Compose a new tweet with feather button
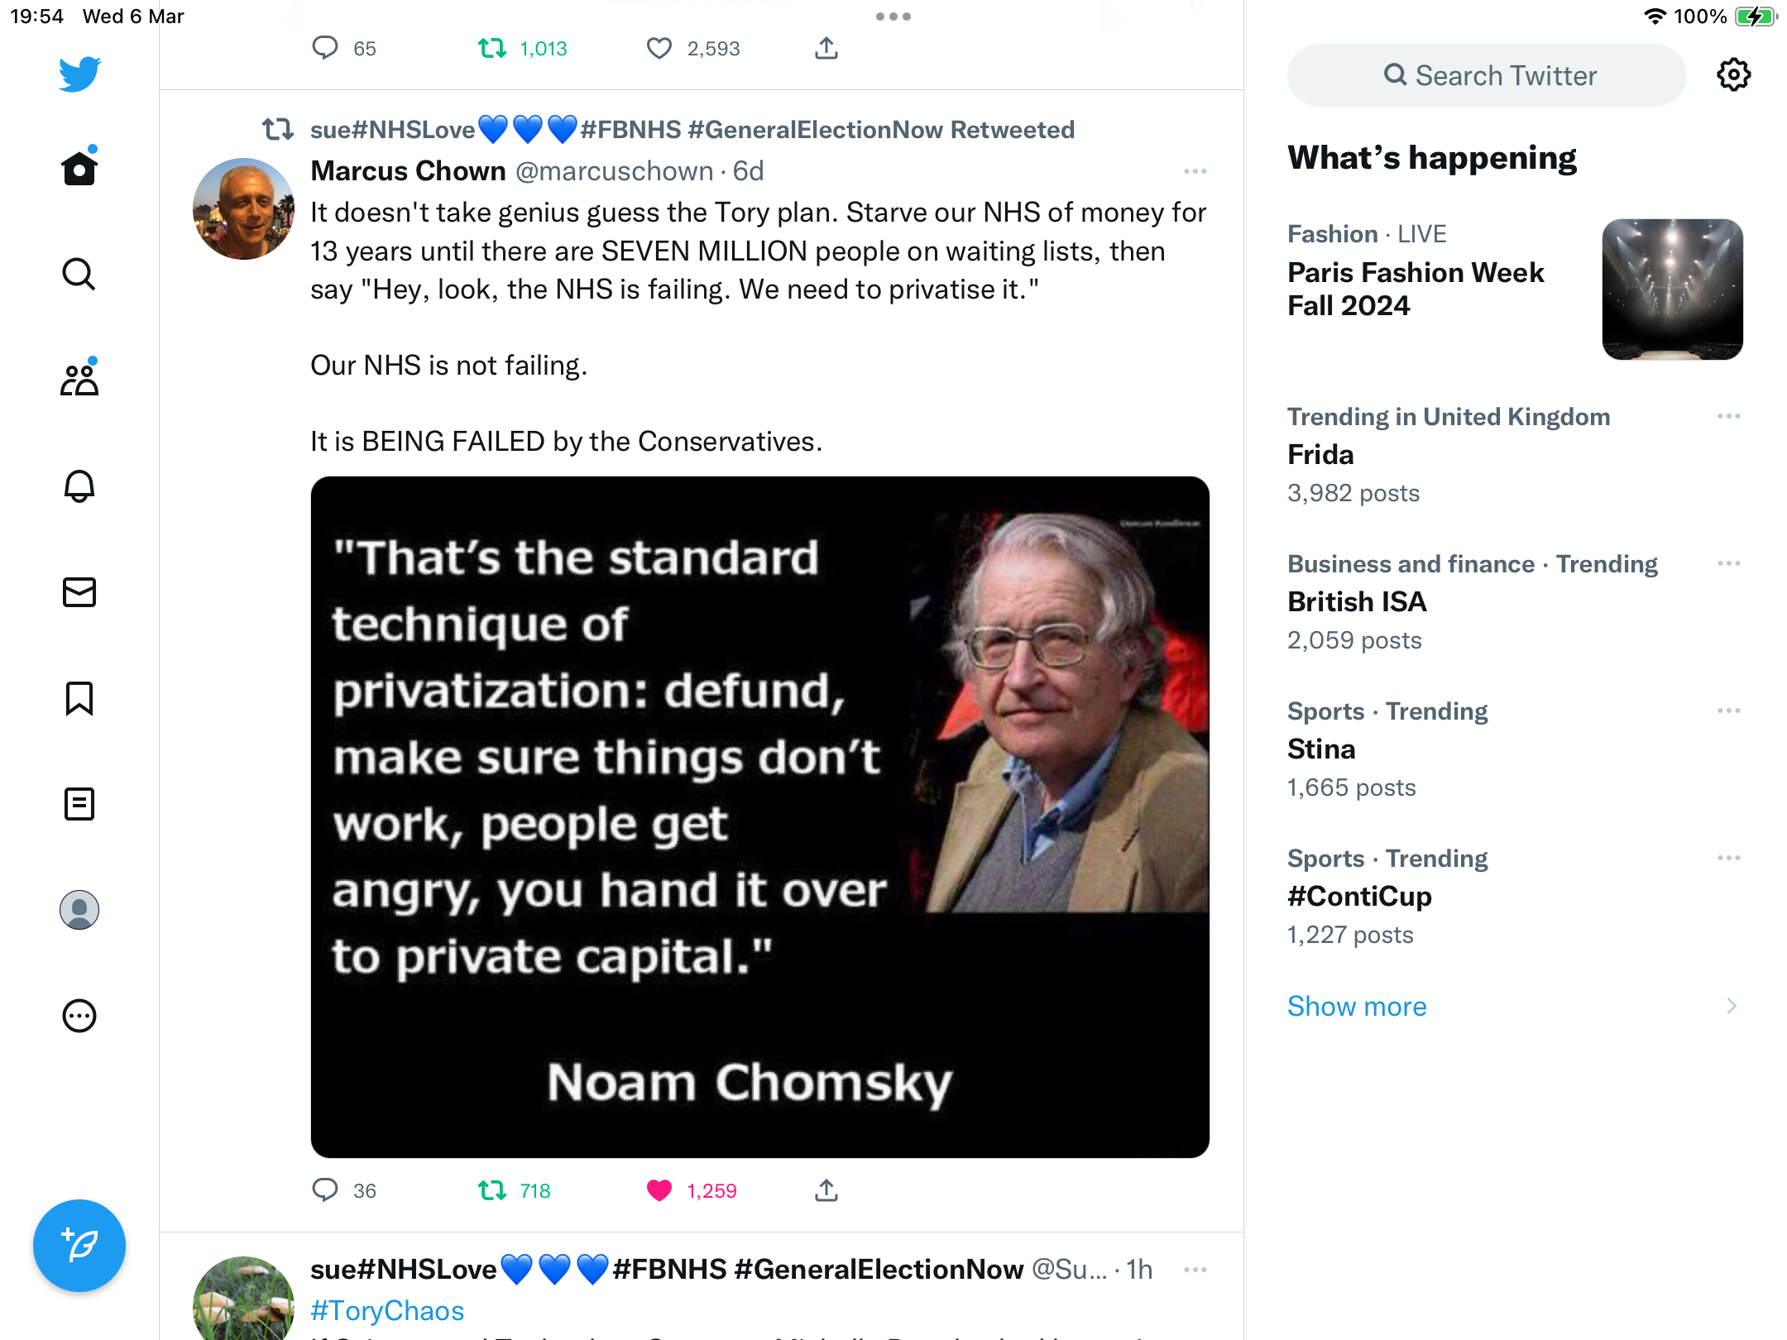This screenshot has height=1340, width=1787. (79, 1245)
